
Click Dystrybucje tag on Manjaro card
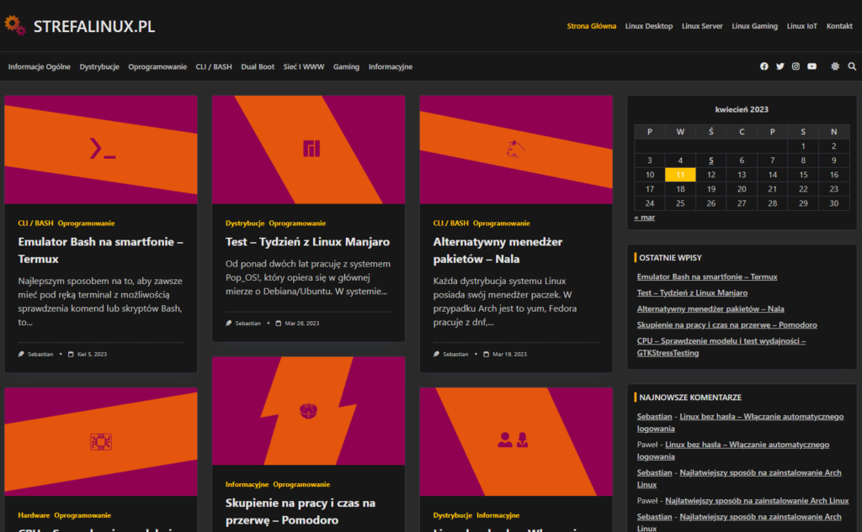click(x=245, y=223)
